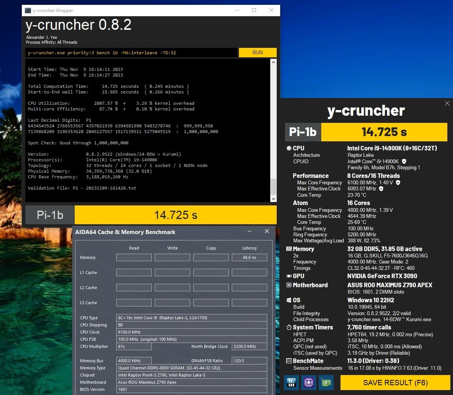This screenshot has width=453, height=395.
Task: Click the Max Wattage value 388 W, 82.73%
Action: point(364,240)
